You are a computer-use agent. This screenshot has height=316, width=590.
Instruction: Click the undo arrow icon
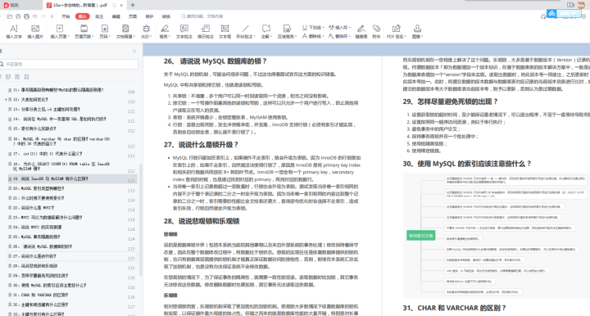point(35,16)
